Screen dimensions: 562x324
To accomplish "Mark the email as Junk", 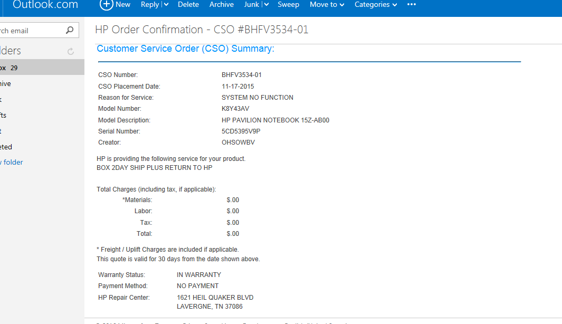I will pyautogui.click(x=252, y=5).
